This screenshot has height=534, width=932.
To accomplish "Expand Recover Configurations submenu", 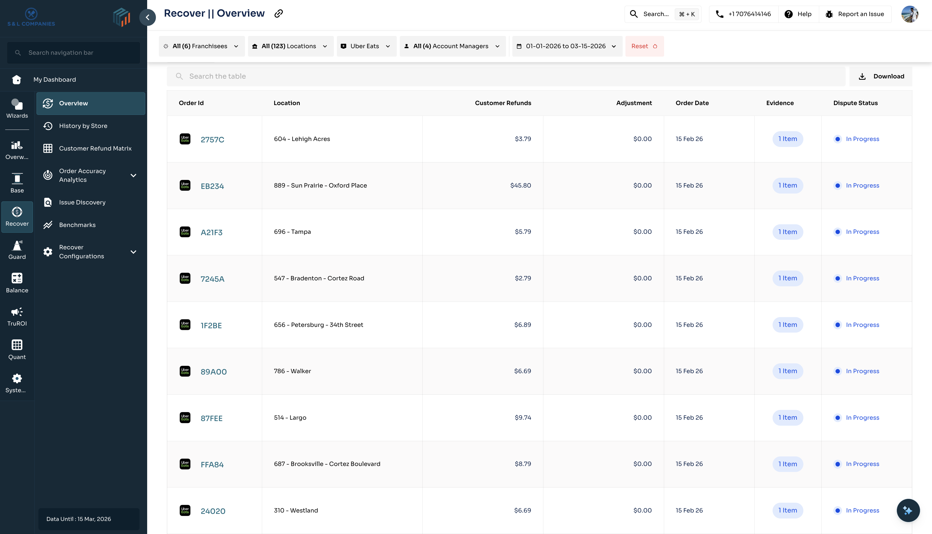I will 133,252.
